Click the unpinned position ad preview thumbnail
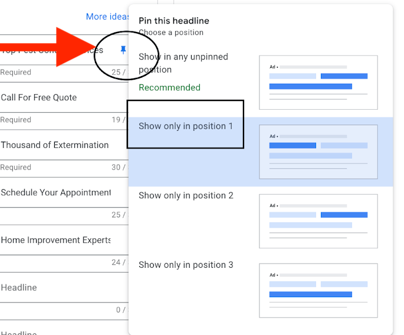Image resolution: width=404 pixels, height=335 pixels. 318,83
